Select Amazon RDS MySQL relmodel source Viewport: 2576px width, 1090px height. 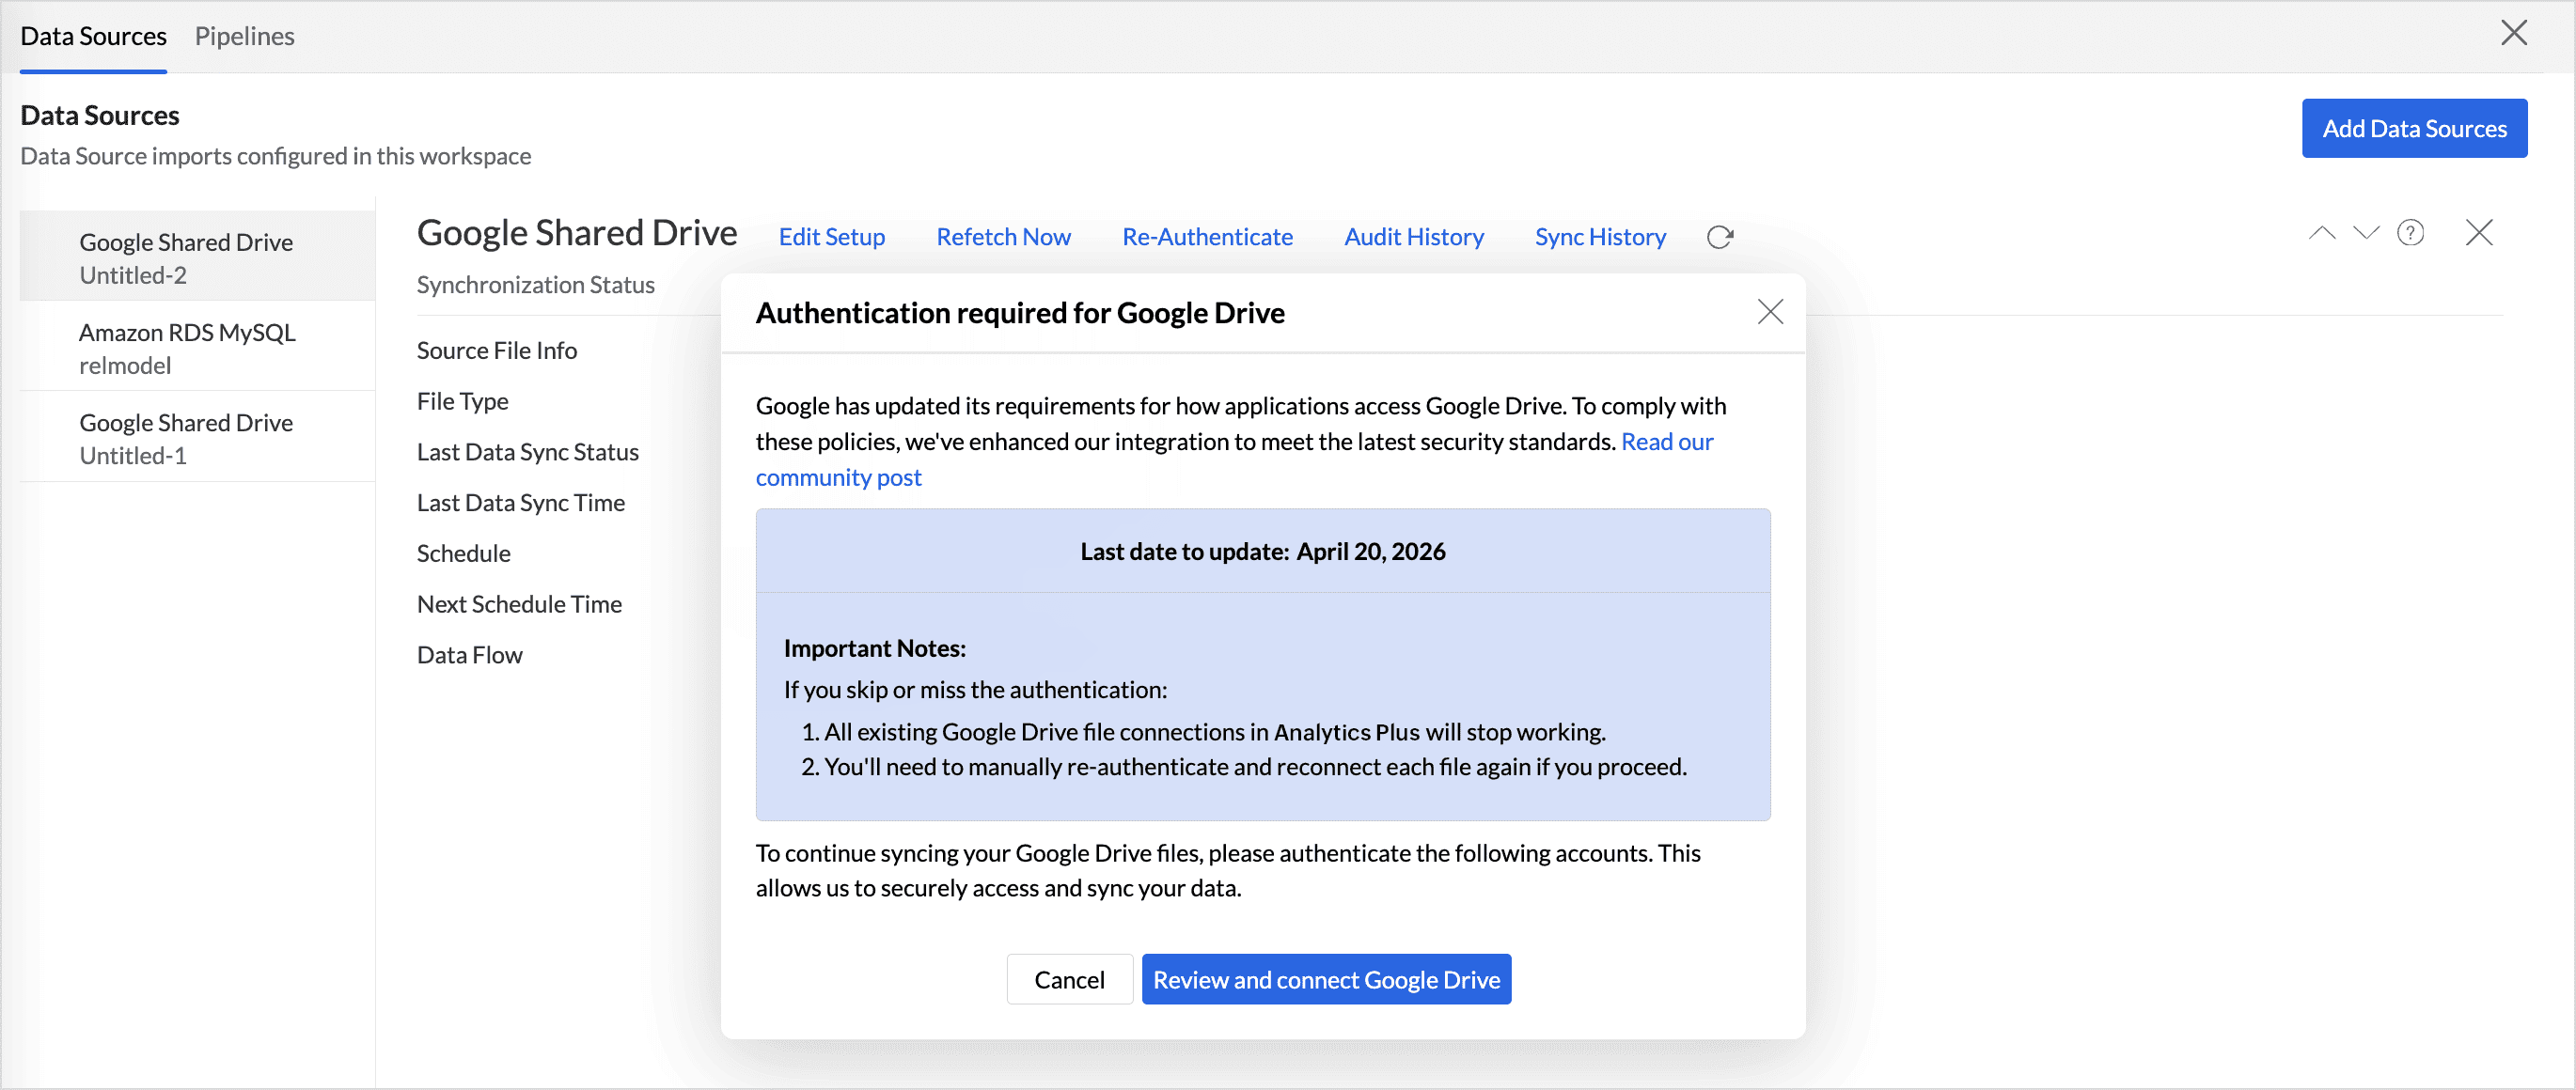(x=187, y=348)
